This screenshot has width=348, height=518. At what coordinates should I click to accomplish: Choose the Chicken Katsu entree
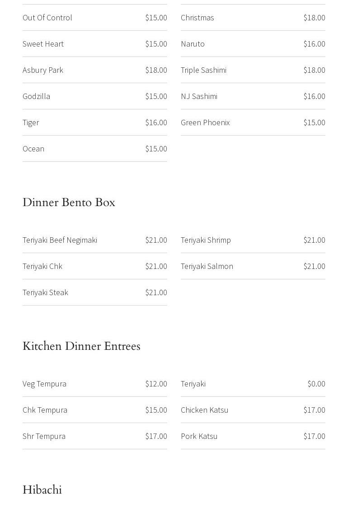click(205, 410)
